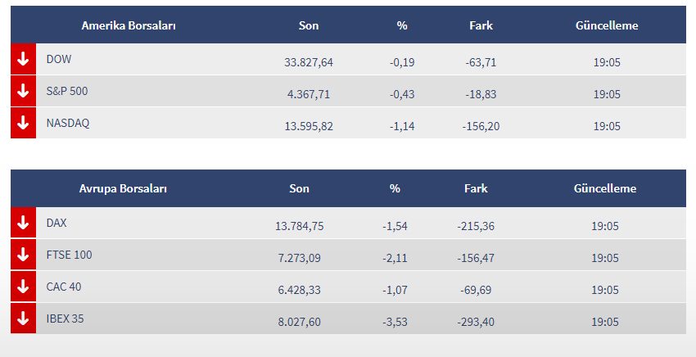Open the DOW index link
The image size is (696, 357).
(x=59, y=59)
